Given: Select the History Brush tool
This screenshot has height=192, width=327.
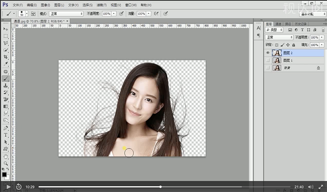Looking at the screenshot, I should point(6,92).
